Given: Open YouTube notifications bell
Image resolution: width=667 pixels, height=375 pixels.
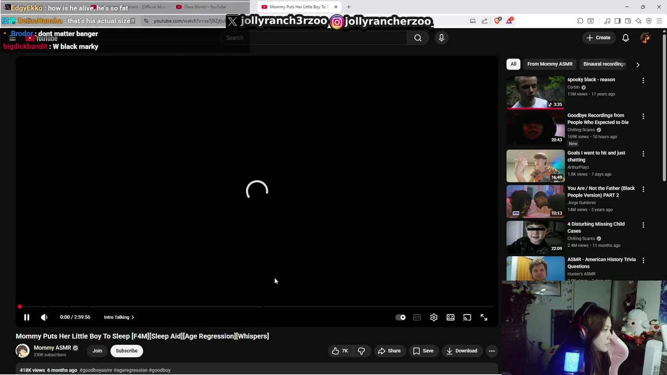Looking at the screenshot, I should click(626, 37).
